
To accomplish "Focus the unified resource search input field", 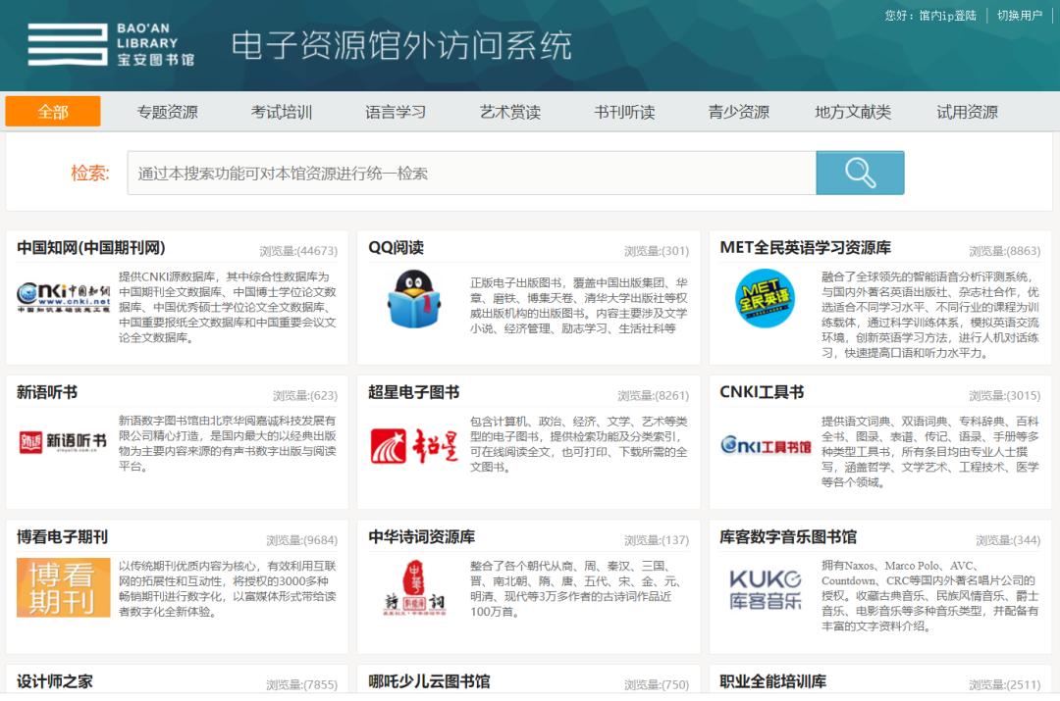I will click(471, 174).
